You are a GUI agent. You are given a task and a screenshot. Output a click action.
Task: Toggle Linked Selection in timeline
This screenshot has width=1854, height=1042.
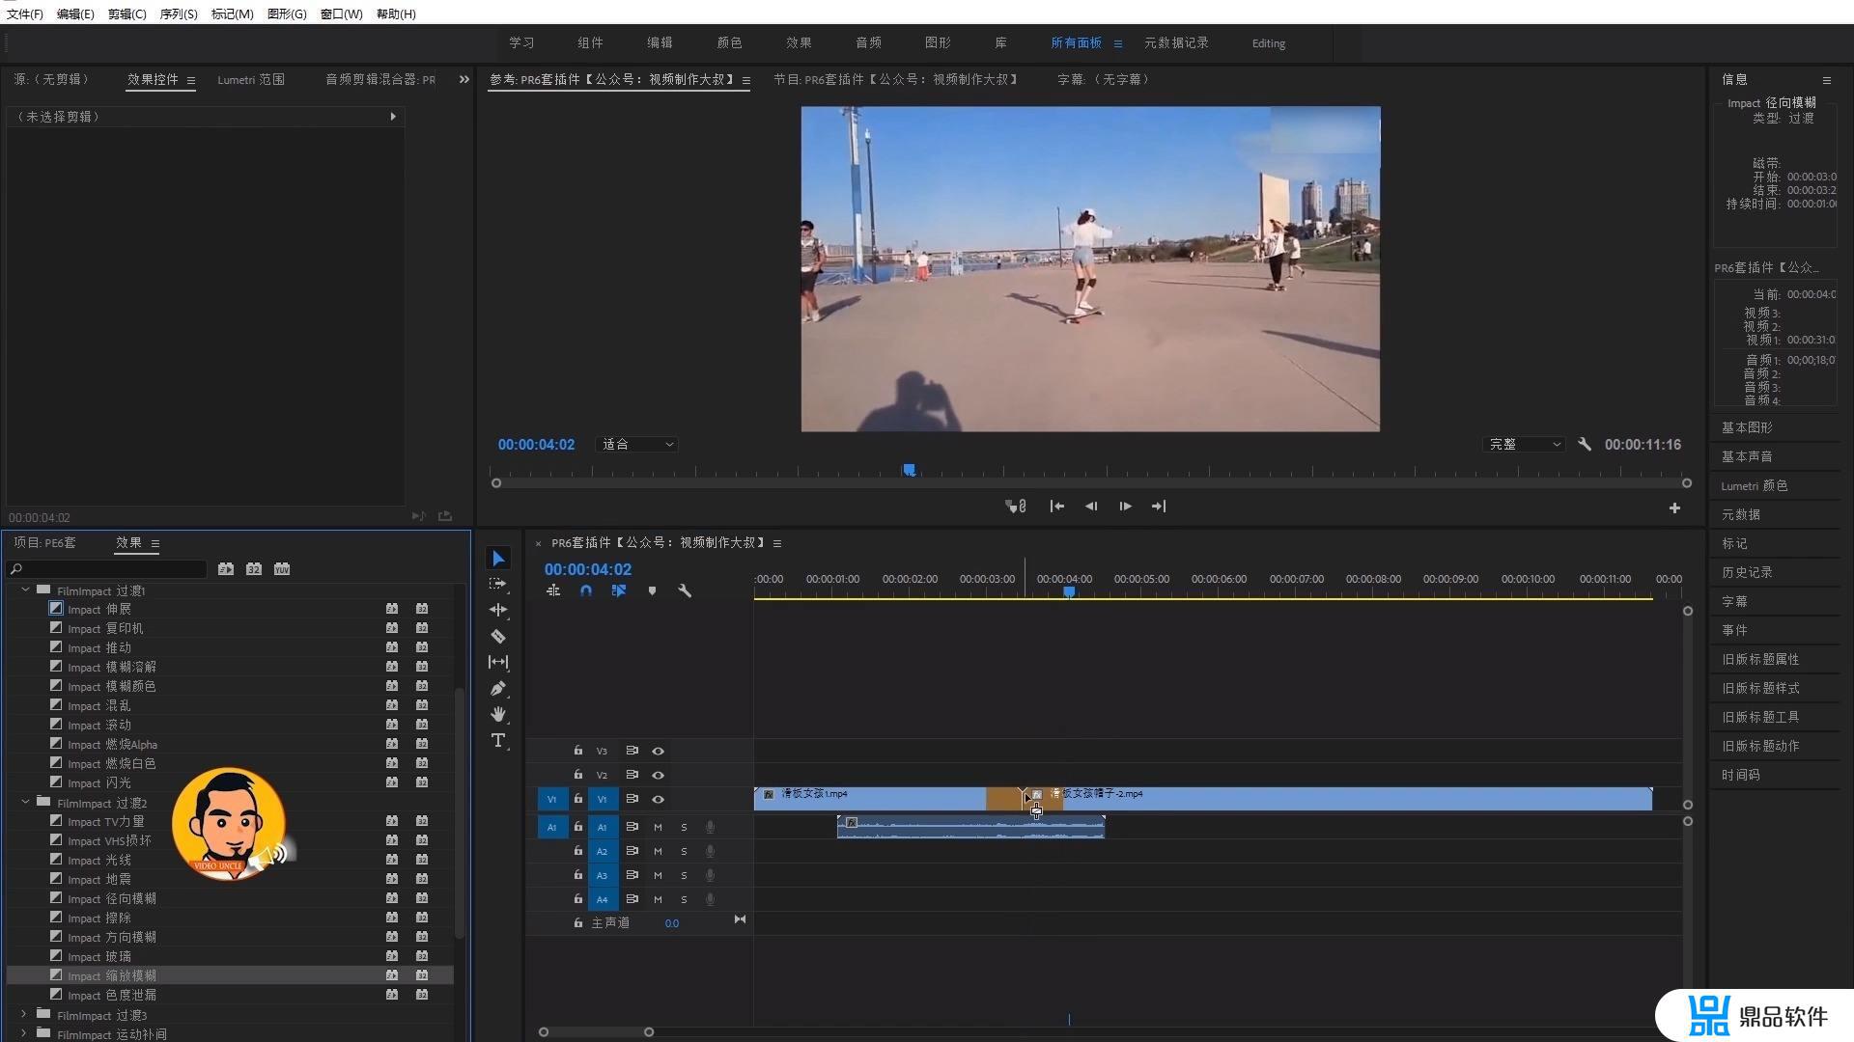pos(619,590)
